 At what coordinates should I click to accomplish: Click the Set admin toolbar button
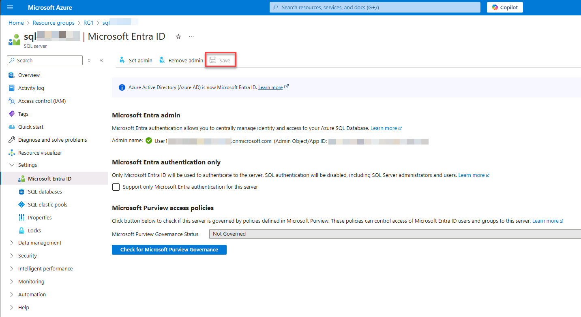[x=136, y=60]
